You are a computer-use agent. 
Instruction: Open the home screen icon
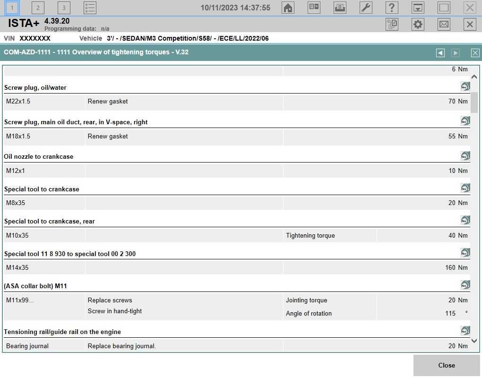[288, 8]
